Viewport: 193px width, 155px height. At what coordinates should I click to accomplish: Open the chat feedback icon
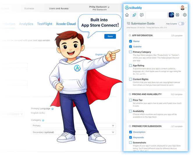(x=141, y=15)
